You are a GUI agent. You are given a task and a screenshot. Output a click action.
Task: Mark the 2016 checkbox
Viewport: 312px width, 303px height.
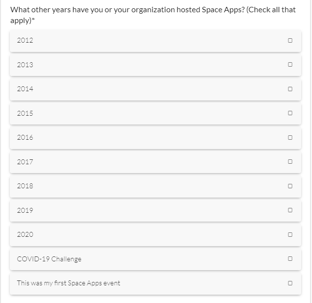pyautogui.click(x=290, y=138)
